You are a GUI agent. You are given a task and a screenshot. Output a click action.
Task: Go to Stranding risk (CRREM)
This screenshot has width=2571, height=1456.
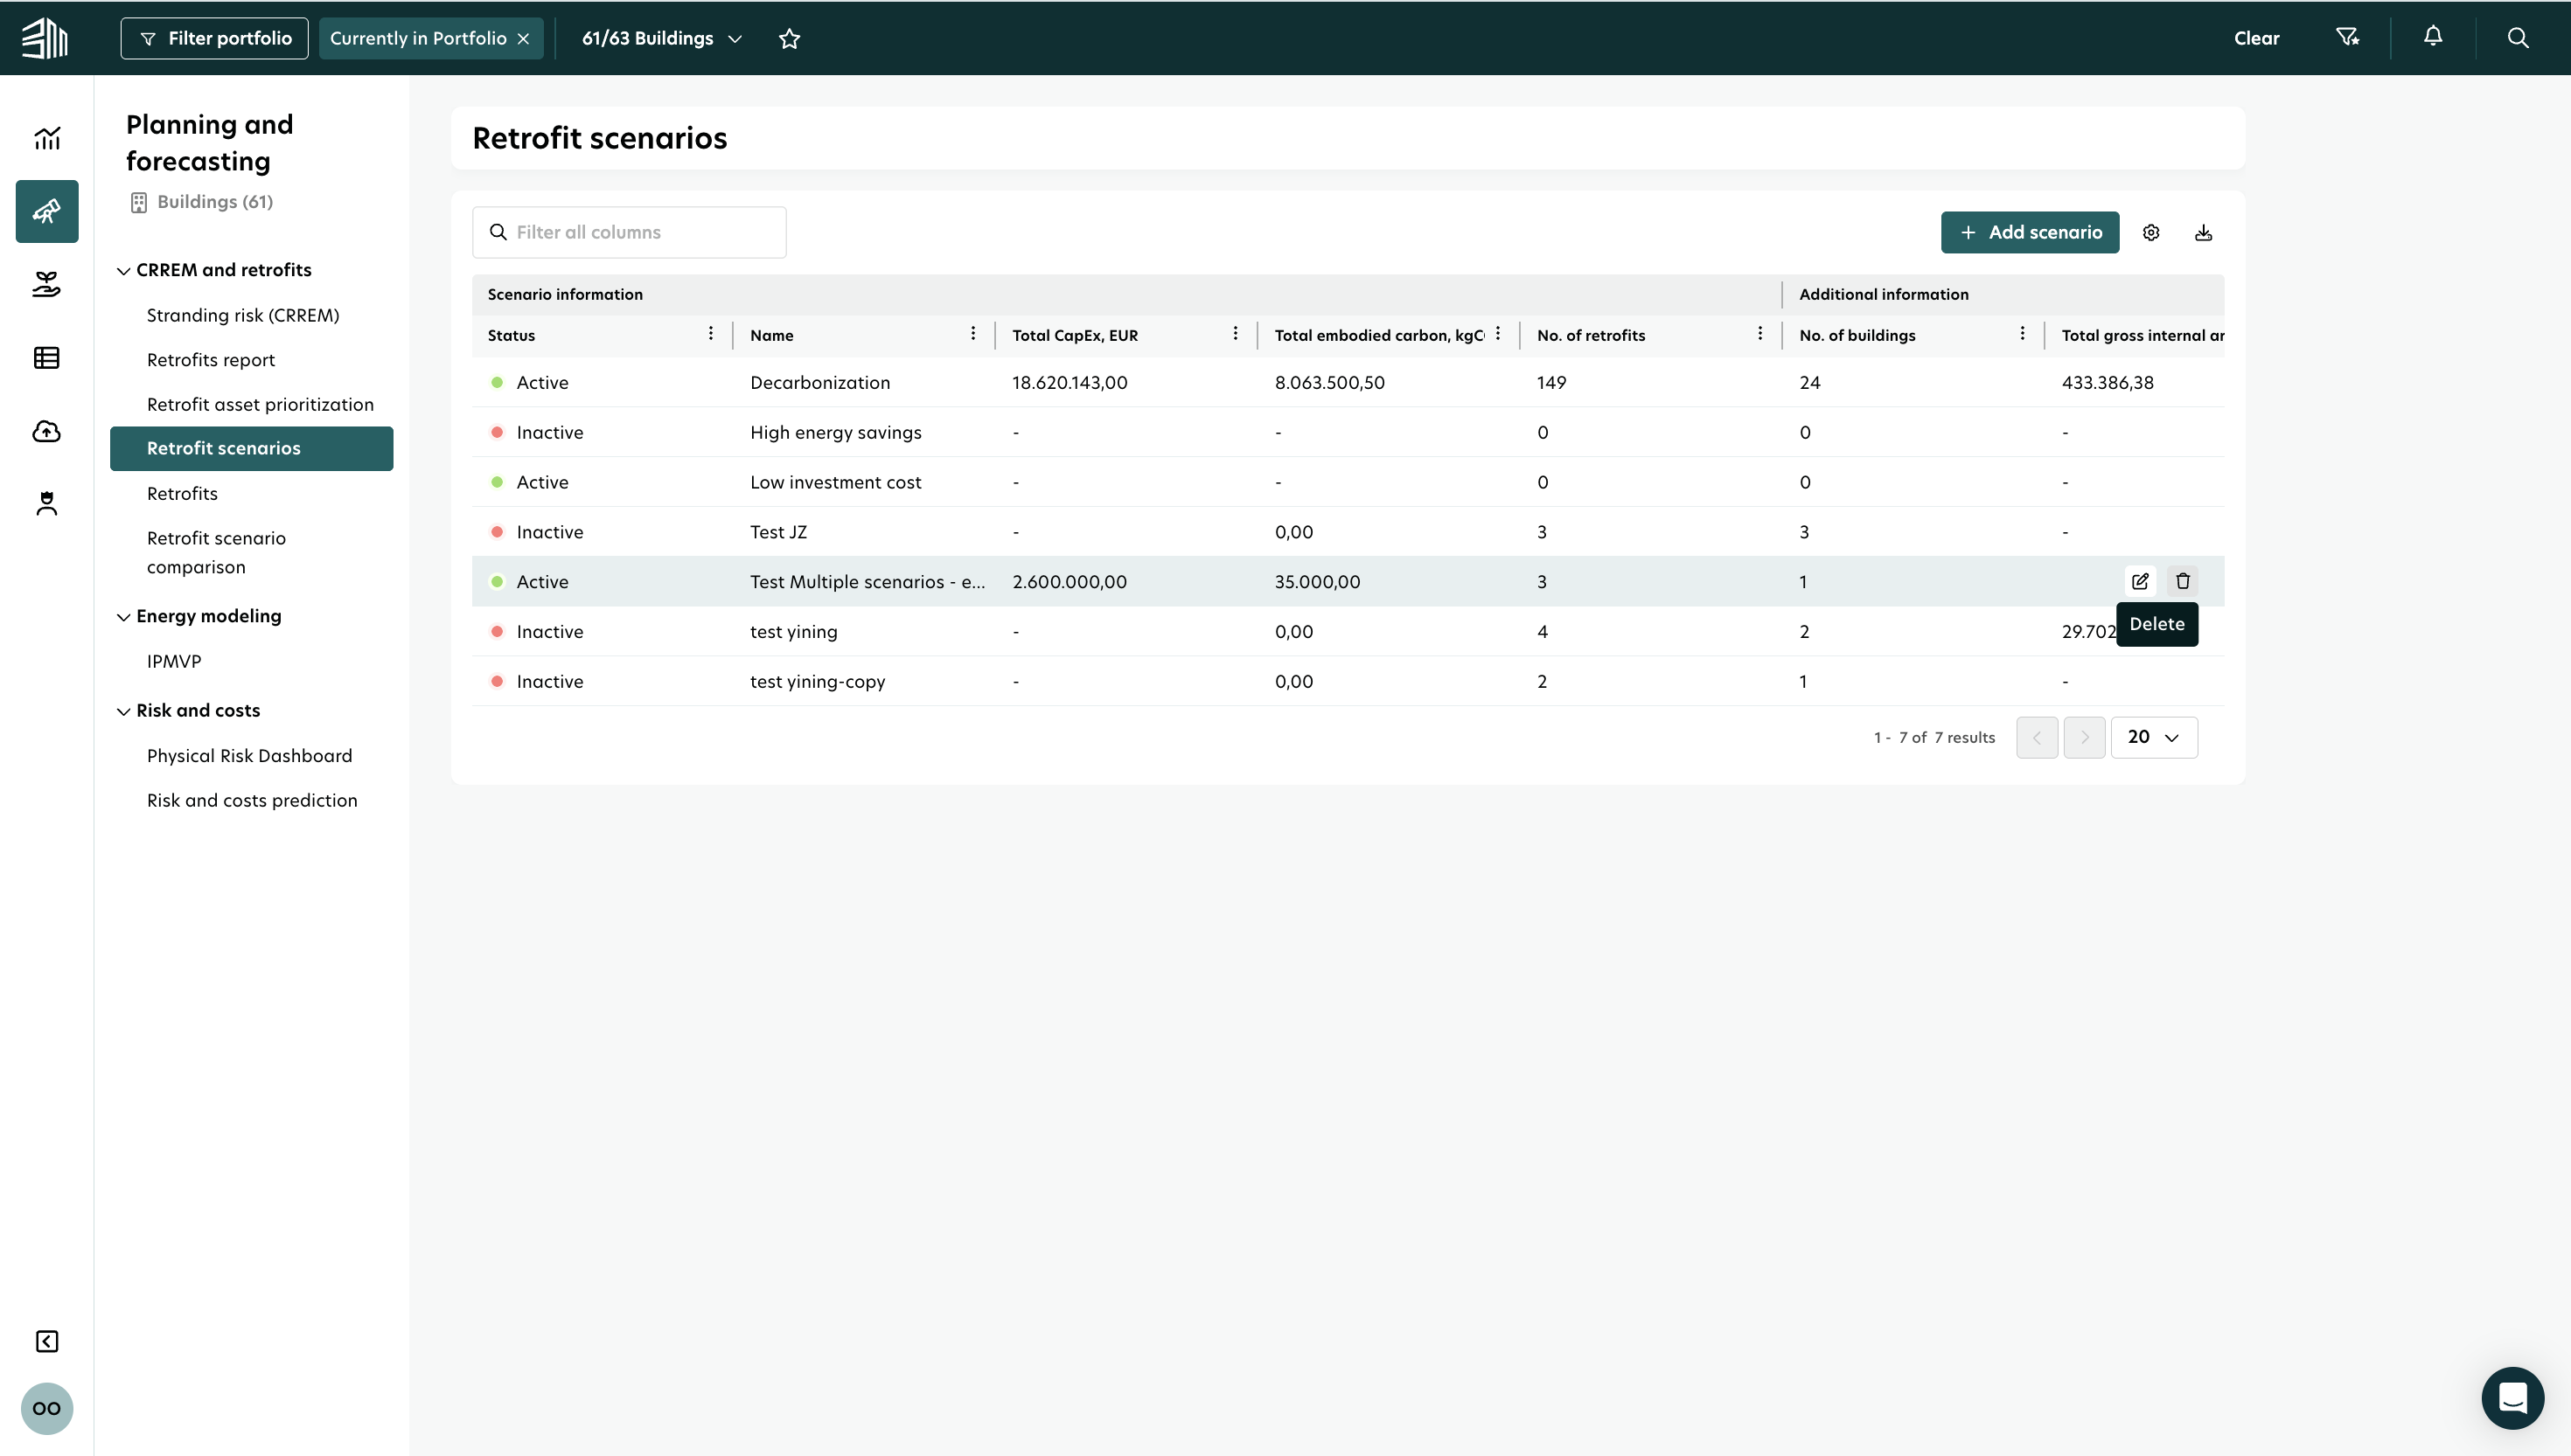pyautogui.click(x=243, y=315)
